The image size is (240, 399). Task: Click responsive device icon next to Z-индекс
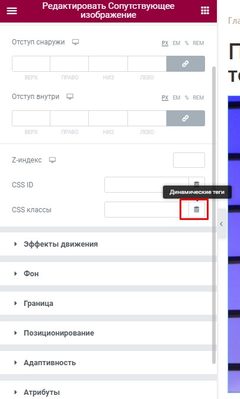click(52, 160)
